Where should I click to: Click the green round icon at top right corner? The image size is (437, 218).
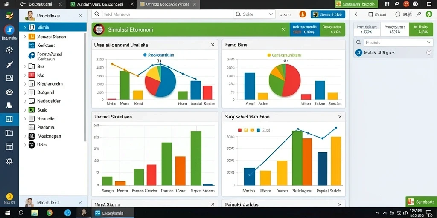pos(429,14)
